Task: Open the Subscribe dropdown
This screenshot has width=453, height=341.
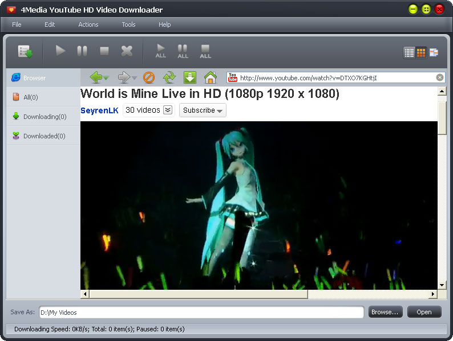Action: [x=203, y=110]
